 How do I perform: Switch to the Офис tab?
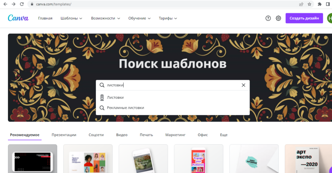pos(203,135)
